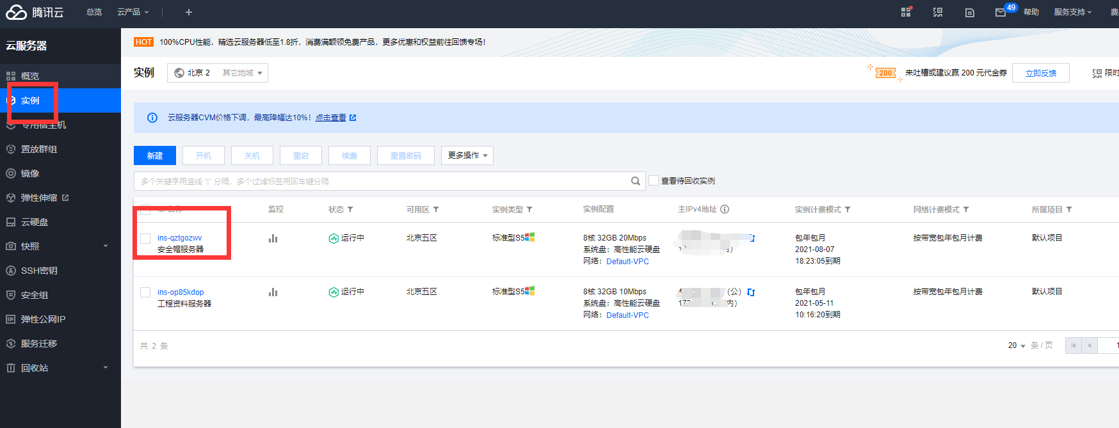Open instance ins-op85kdop link
Screen dimensions: 1119x428
[x=181, y=292]
